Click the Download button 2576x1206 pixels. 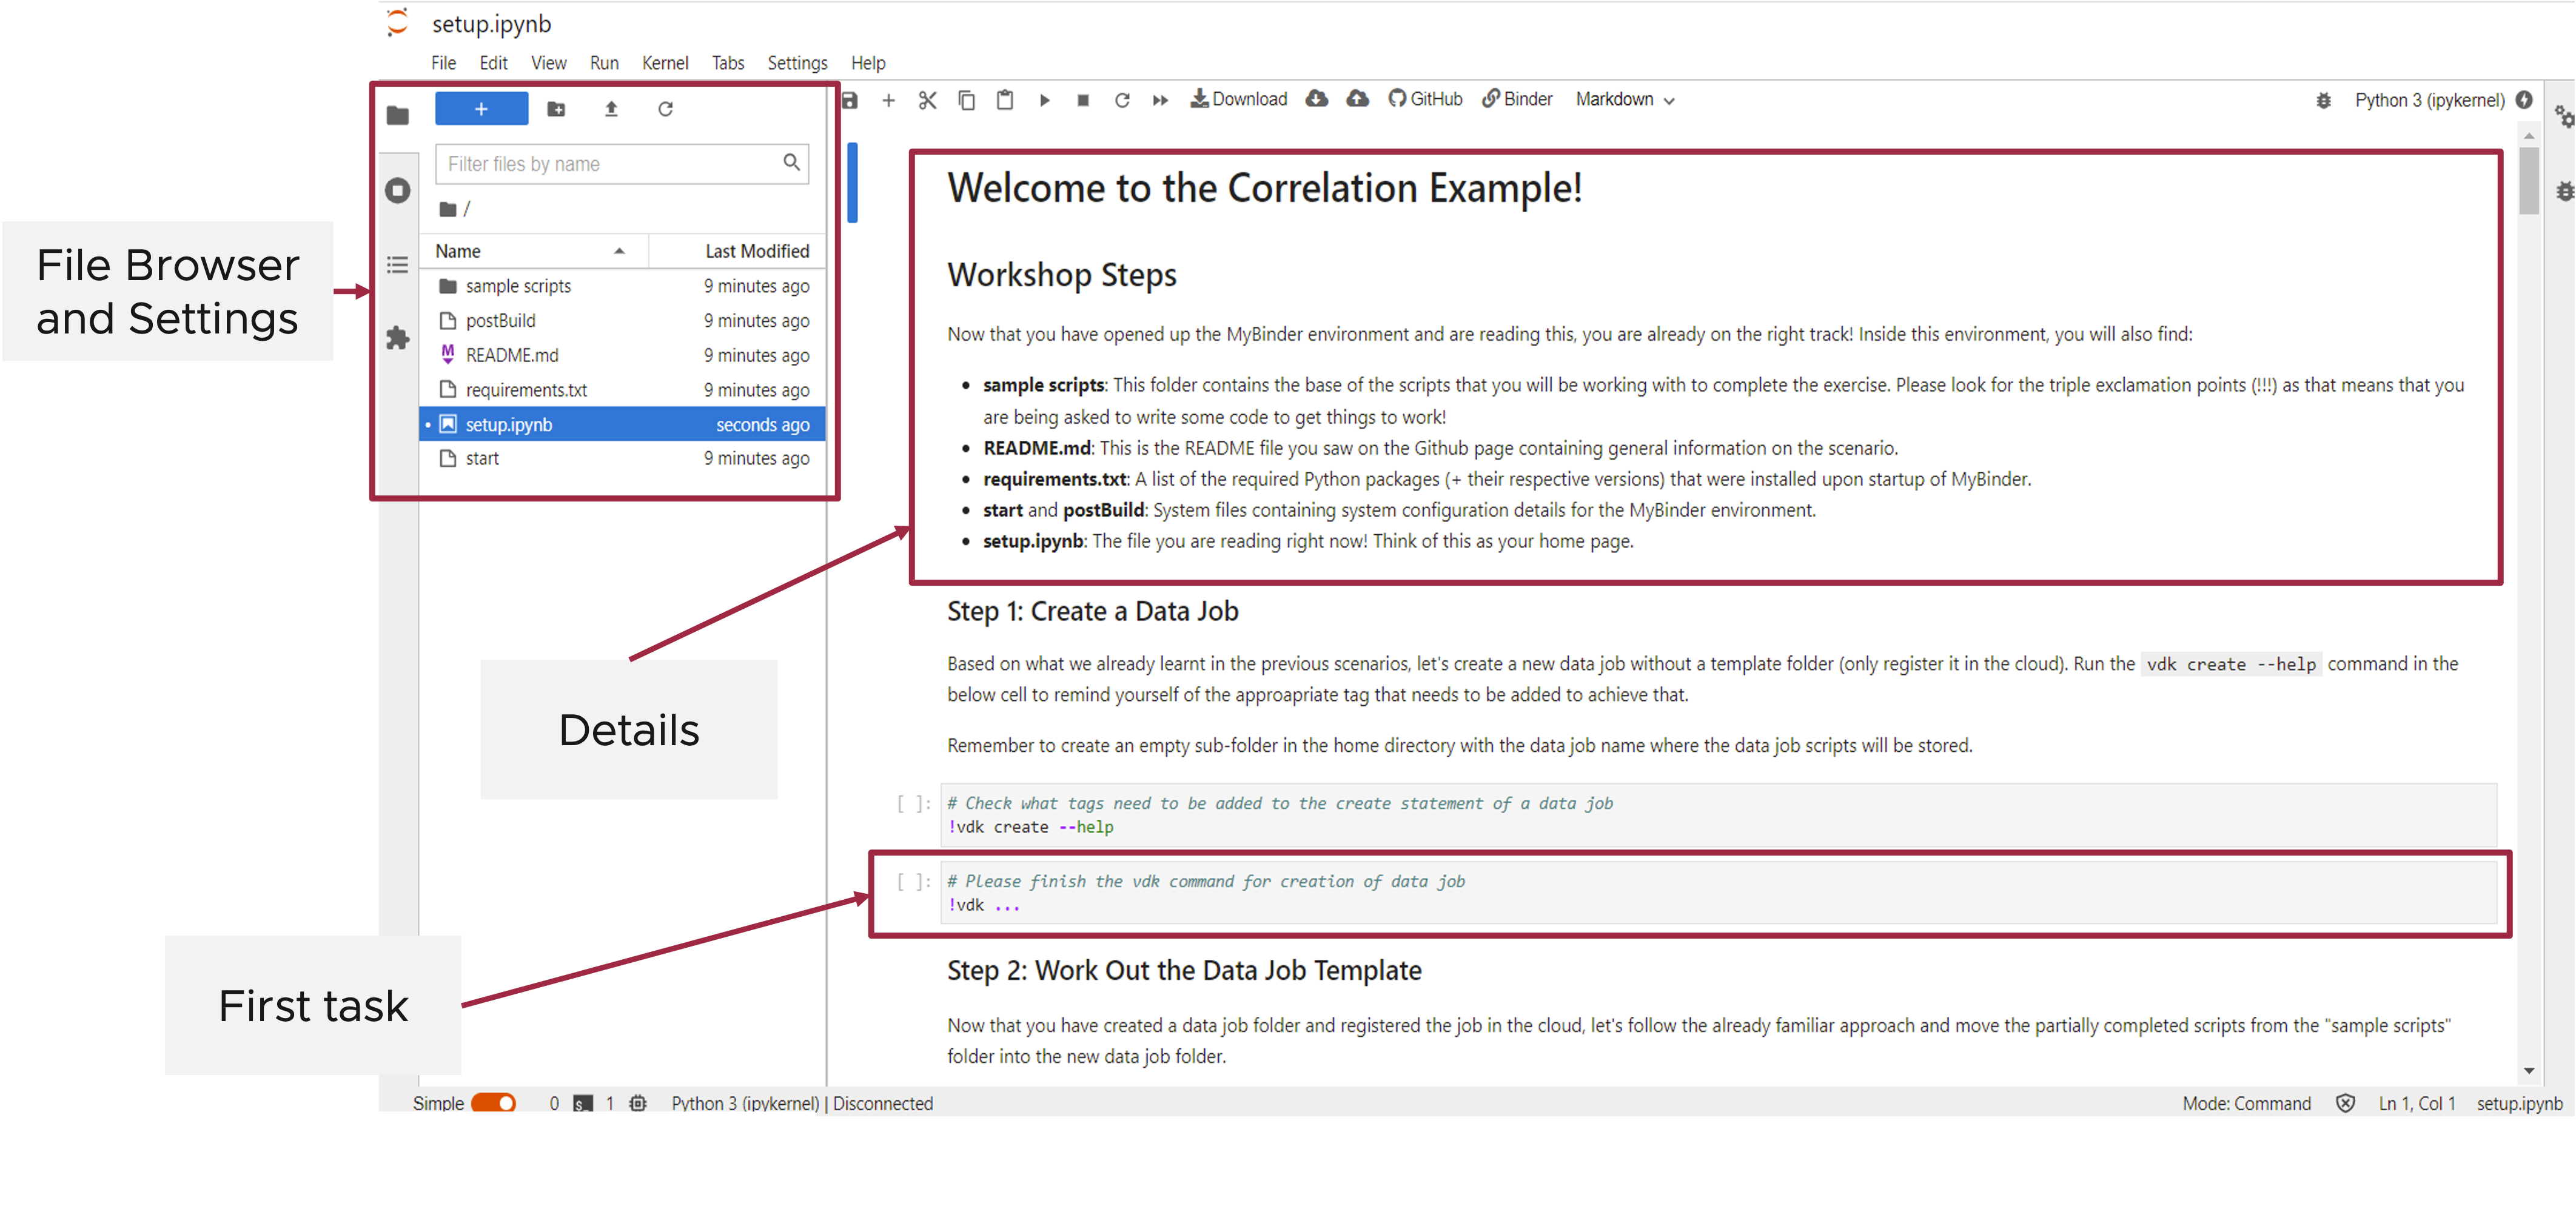[x=1238, y=99]
